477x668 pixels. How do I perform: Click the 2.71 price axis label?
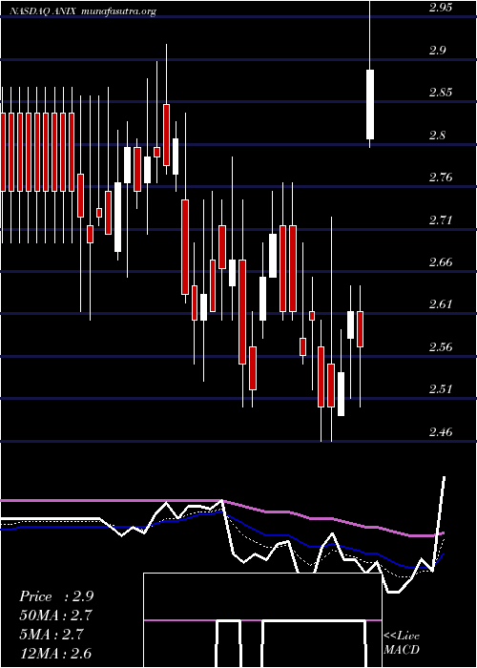[441, 220]
